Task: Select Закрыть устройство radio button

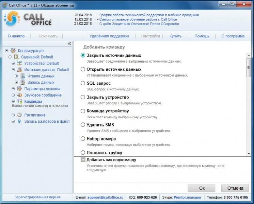Action: [83, 97]
